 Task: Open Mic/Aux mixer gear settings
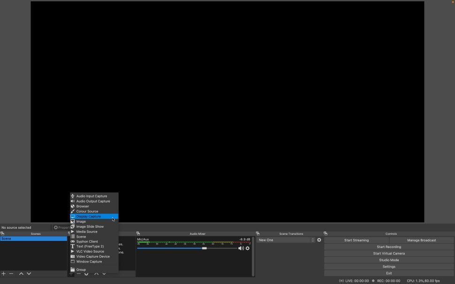click(248, 248)
